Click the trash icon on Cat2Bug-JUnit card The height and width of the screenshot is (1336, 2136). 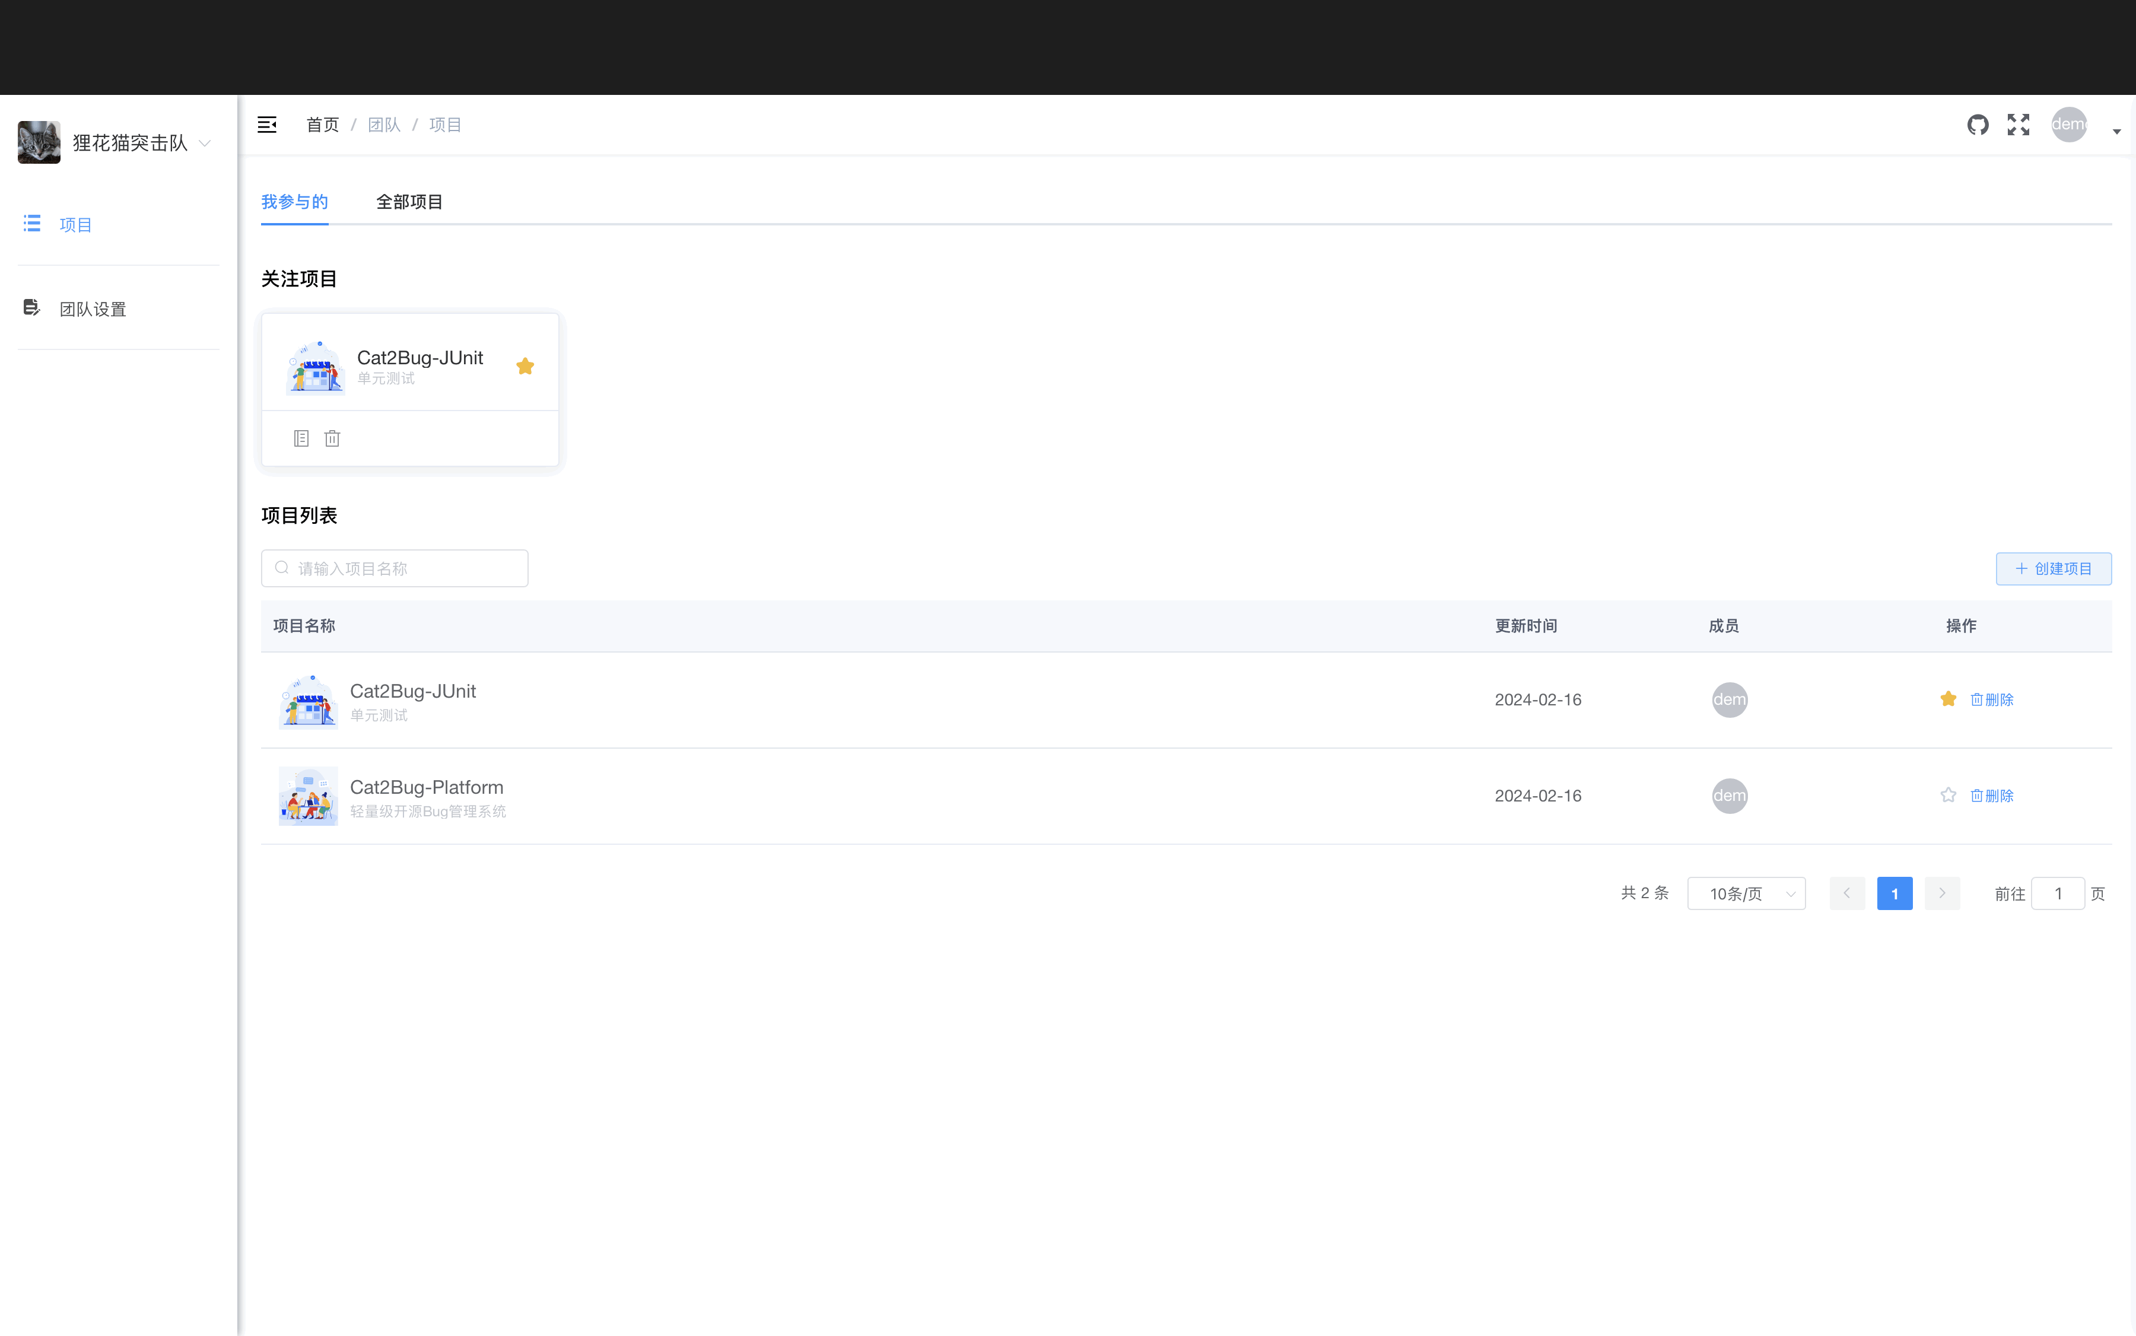pyautogui.click(x=332, y=438)
